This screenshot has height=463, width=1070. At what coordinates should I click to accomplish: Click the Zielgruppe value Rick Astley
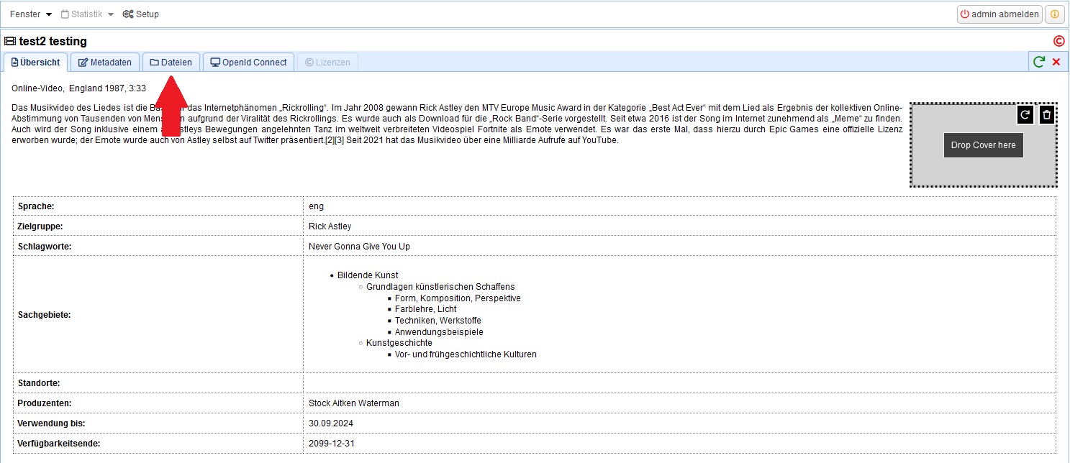coord(330,226)
